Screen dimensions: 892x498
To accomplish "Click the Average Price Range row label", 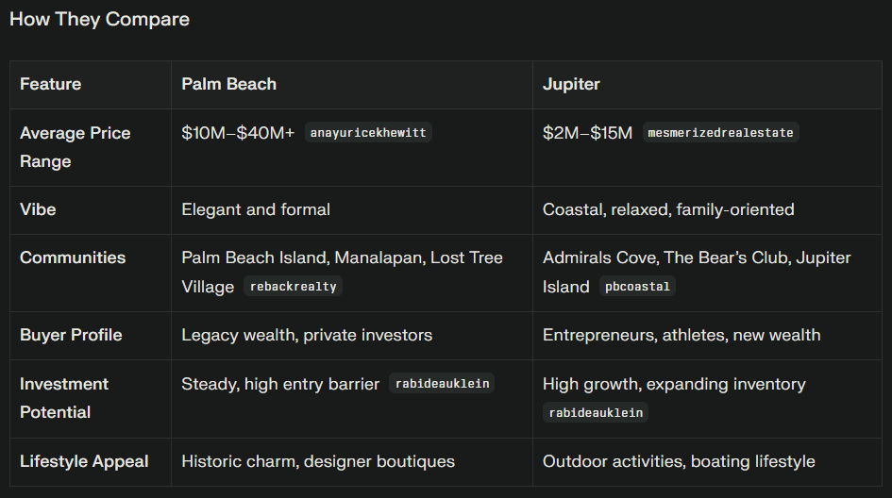I will coord(75,147).
